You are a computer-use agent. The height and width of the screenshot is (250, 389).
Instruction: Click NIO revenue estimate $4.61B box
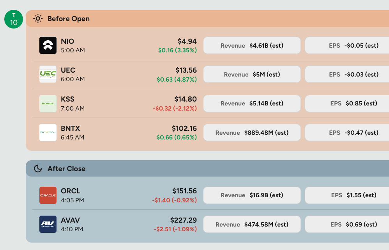coord(252,45)
